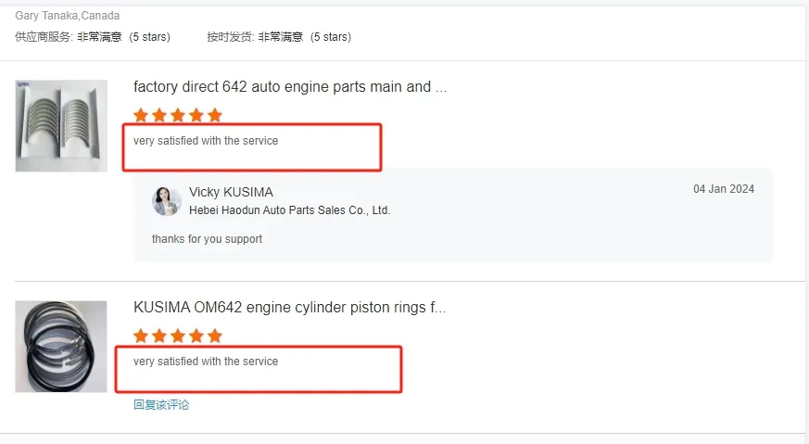This screenshot has height=444, width=809.
Task: Click the "thanks for you support" reply text
Action: (207, 239)
